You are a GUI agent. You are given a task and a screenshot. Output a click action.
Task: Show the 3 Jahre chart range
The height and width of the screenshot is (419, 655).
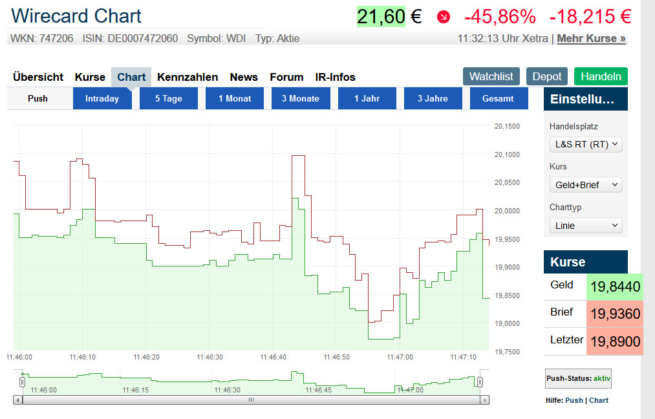click(x=433, y=98)
